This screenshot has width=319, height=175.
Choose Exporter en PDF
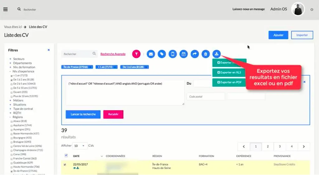click(229, 83)
